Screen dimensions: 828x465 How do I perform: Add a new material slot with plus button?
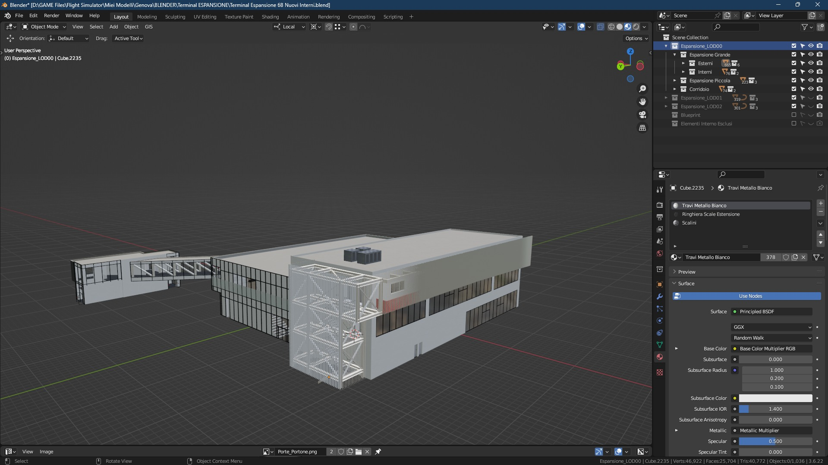point(820,203)
